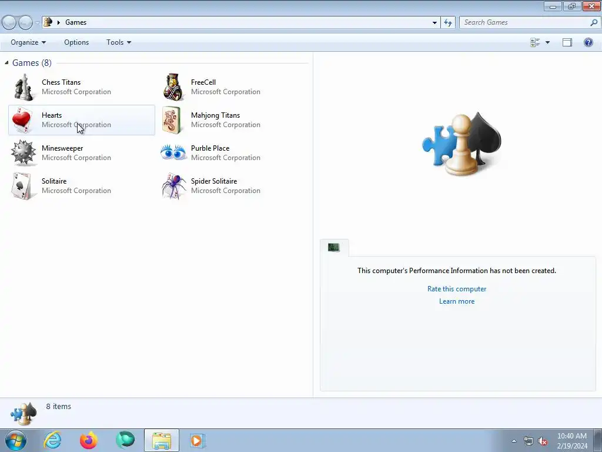602x452 pixels.
Task: Open the Chess Titans game icon
Action: tap(24, 87)
